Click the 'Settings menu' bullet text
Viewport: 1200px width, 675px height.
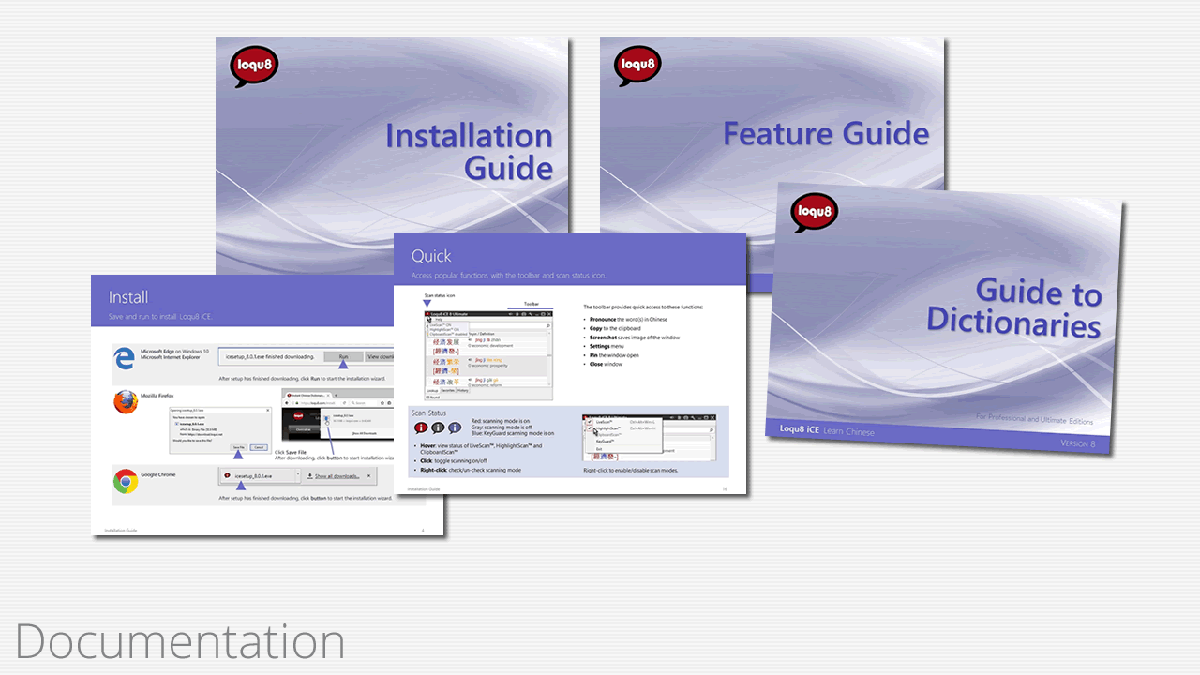pos(607,346)
